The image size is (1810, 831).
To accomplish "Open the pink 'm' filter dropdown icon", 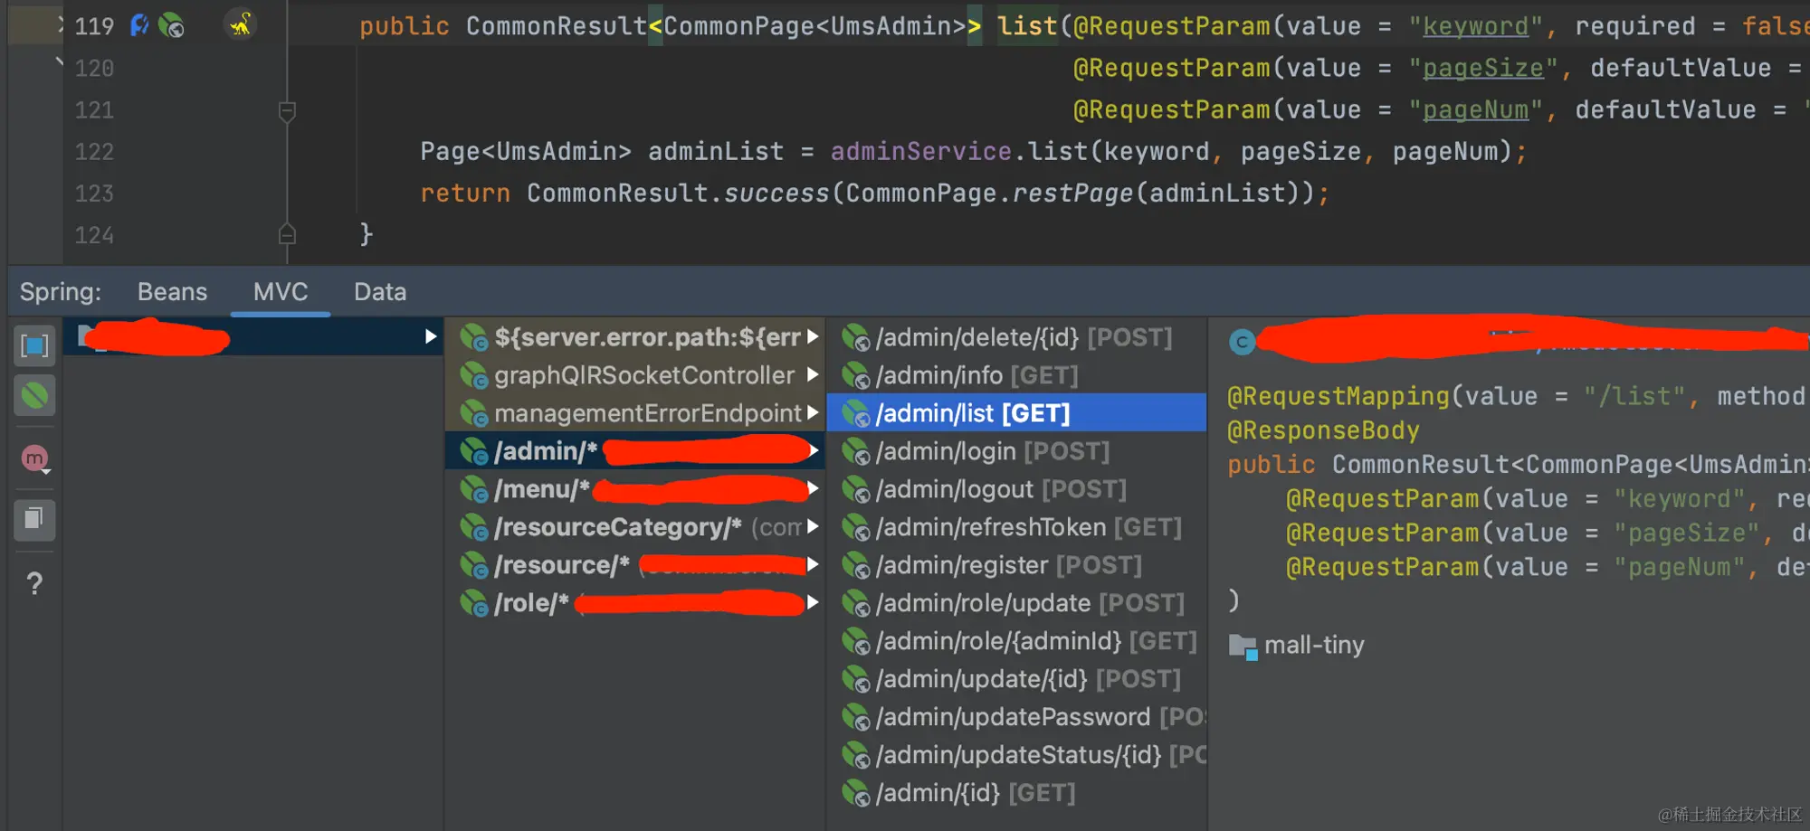I will pos(35,459).
